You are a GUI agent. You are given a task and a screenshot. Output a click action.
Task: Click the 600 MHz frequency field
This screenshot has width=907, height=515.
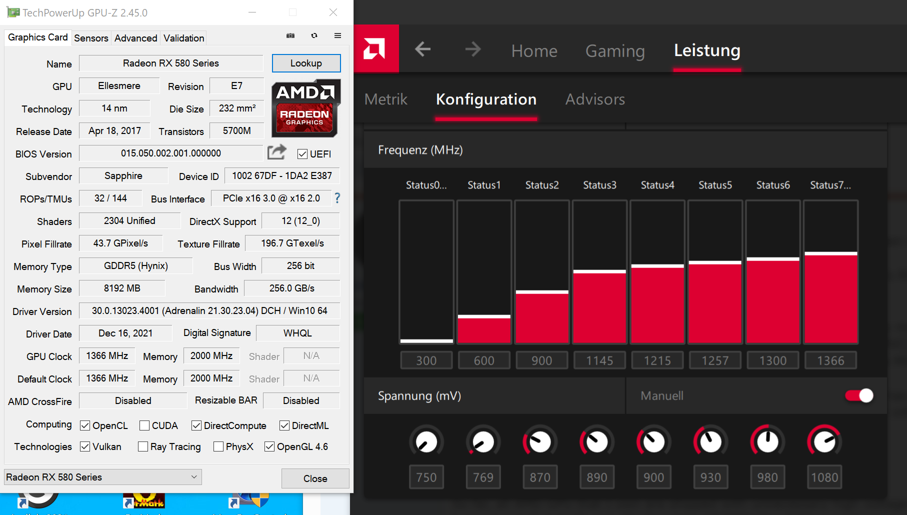click(484, 360)
